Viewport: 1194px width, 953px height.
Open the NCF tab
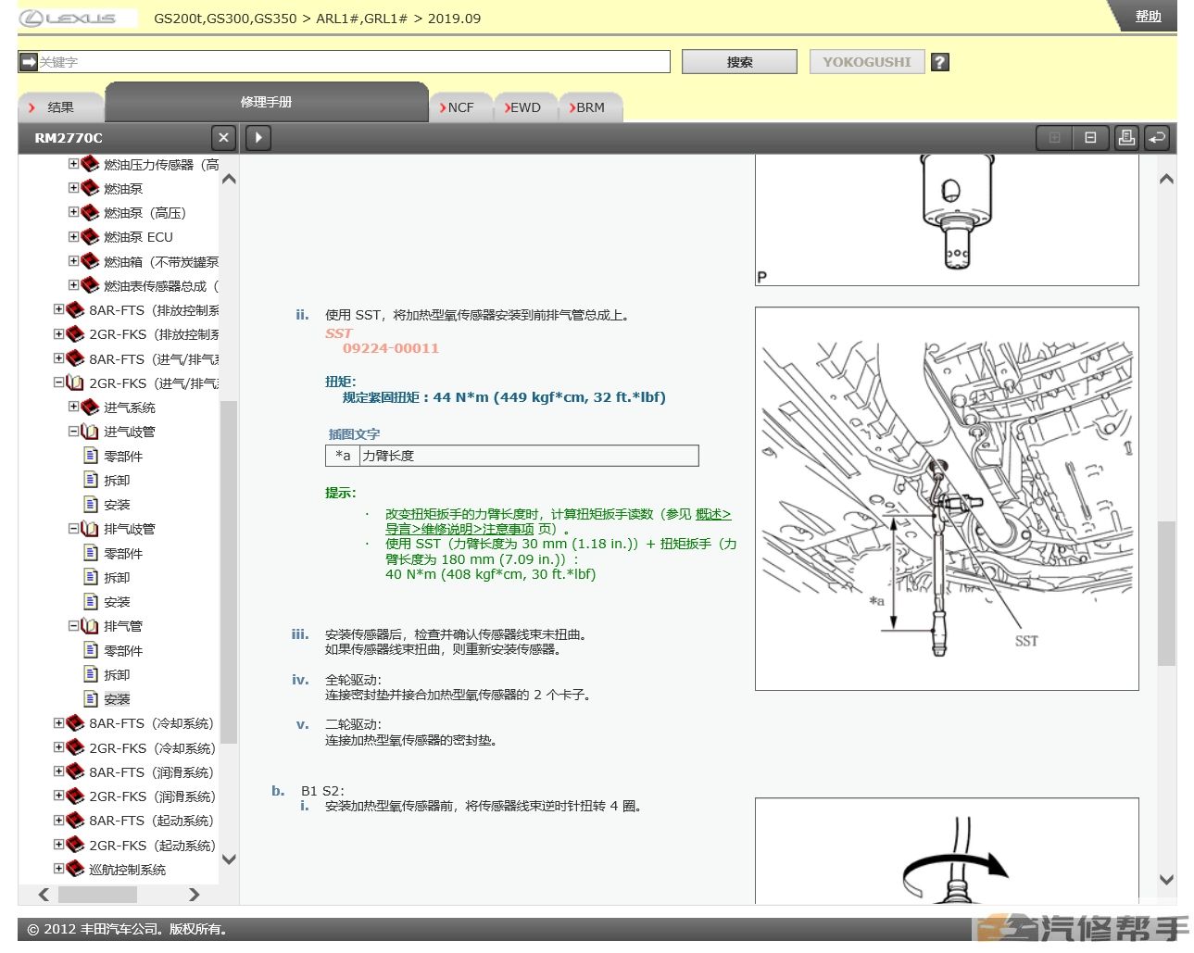pyautogui.click(x=460, y=107)
